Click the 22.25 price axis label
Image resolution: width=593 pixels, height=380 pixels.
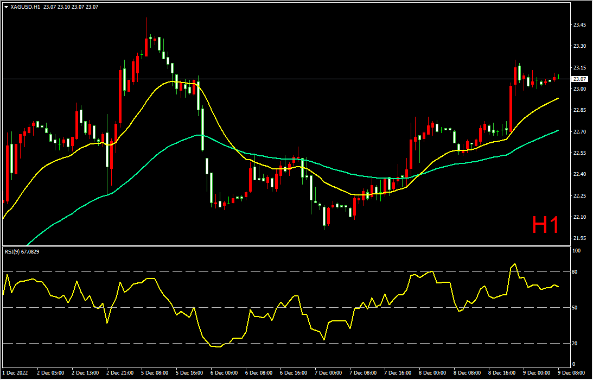[580, 195]
